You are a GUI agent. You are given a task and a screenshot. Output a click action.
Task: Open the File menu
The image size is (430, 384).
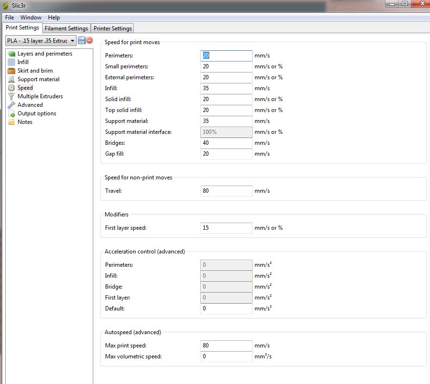pos(10,18)
